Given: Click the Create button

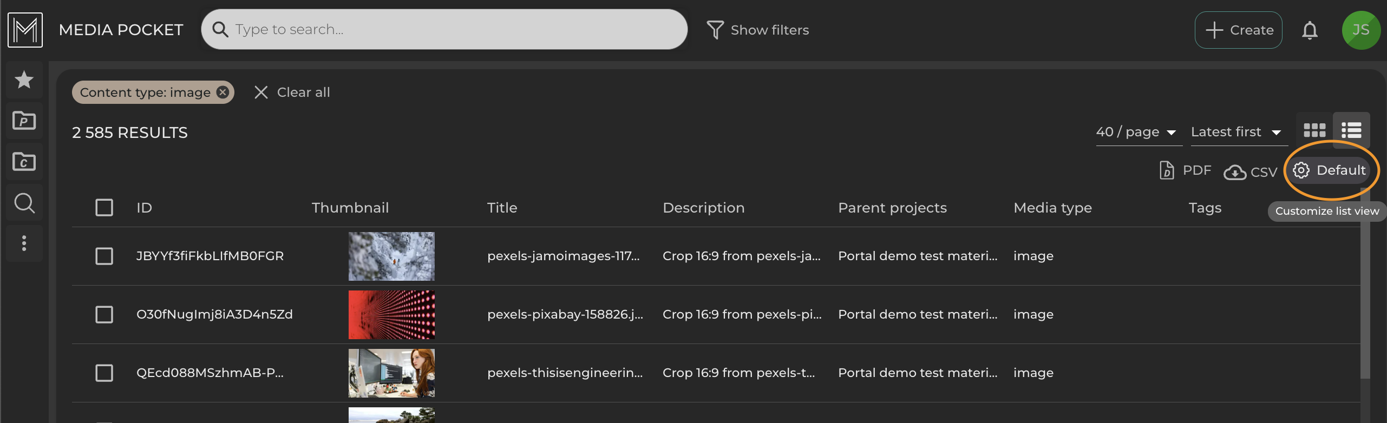Looking at the screenshot, I should (x=1239, y=30).
